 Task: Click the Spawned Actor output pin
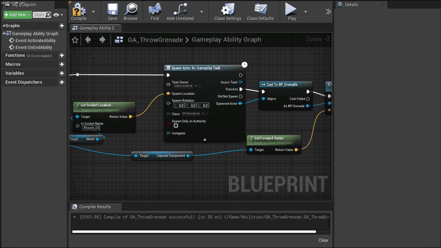[240, 104]
